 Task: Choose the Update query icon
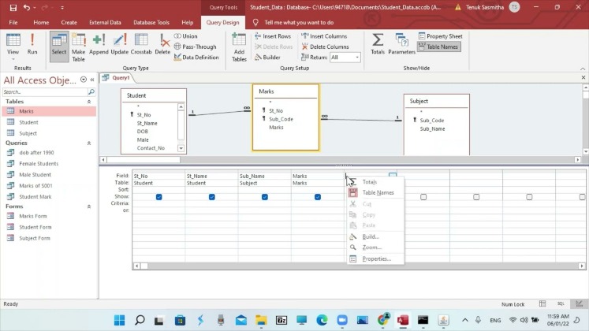(x=120, y=43)
